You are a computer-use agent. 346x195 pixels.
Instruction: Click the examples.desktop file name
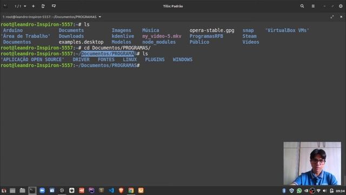(x=81, y=42)
